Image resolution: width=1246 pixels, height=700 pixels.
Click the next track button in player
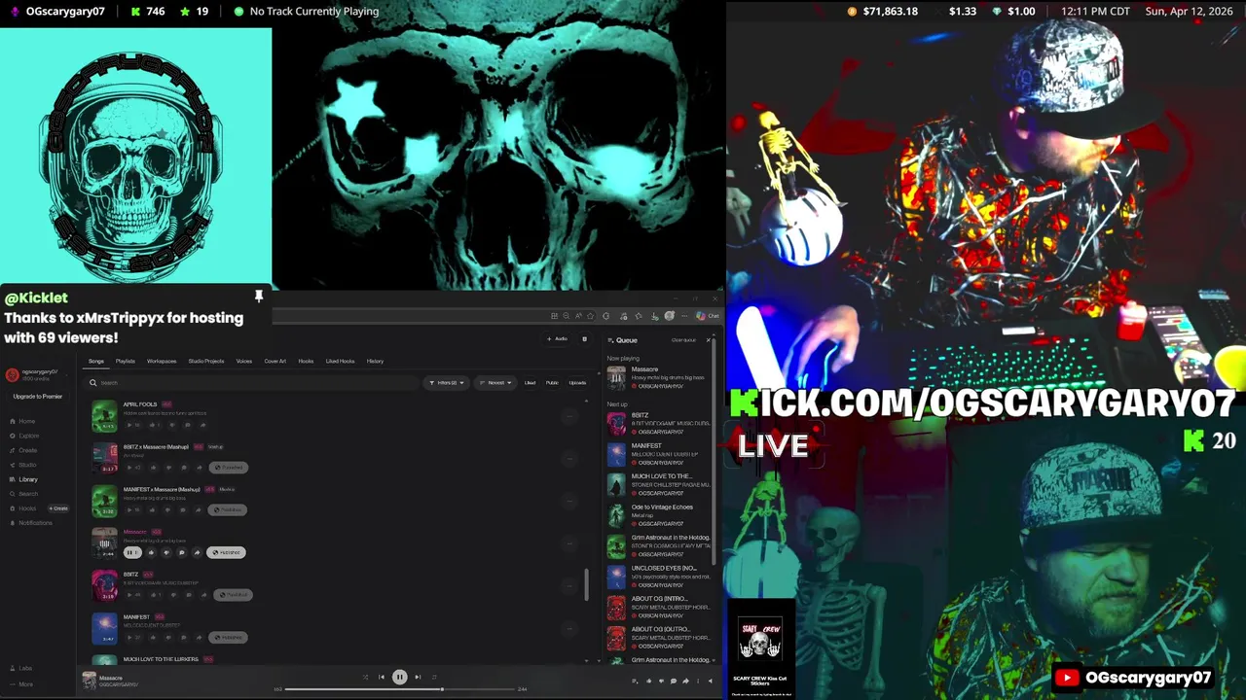pos(418,677)
